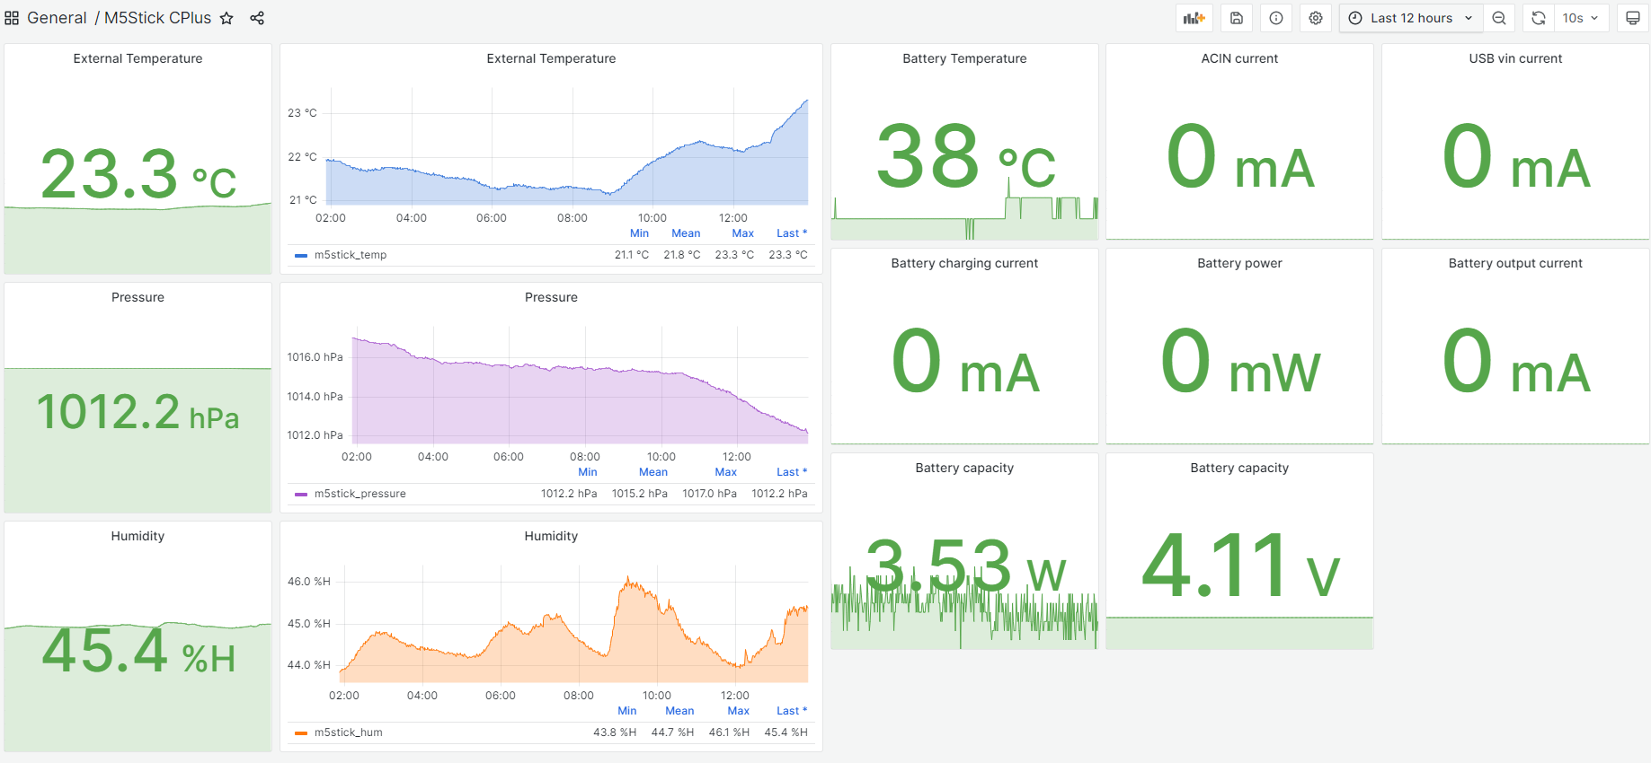Click the M5Stick CPlus dashboard title

[158, 18]
